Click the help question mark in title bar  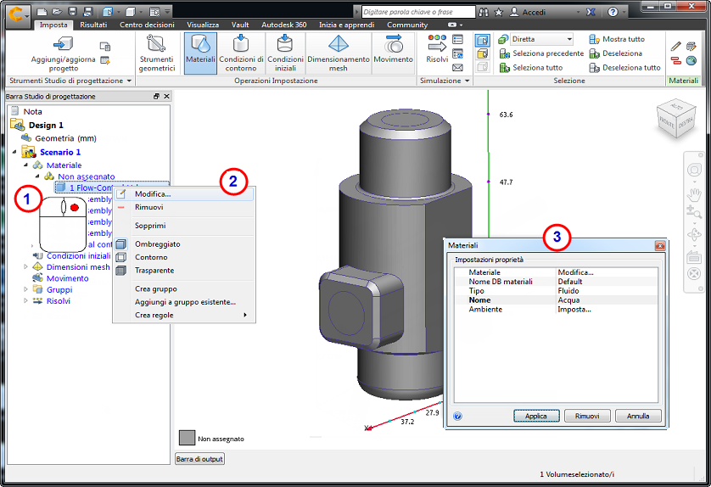tap(613, 12)
